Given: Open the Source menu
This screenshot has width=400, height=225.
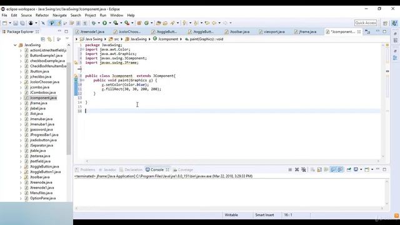Looking at the screenshot, I should pos(26,15).
